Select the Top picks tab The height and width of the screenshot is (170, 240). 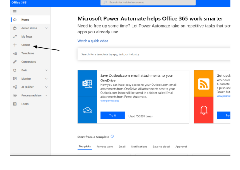(85, 147)
